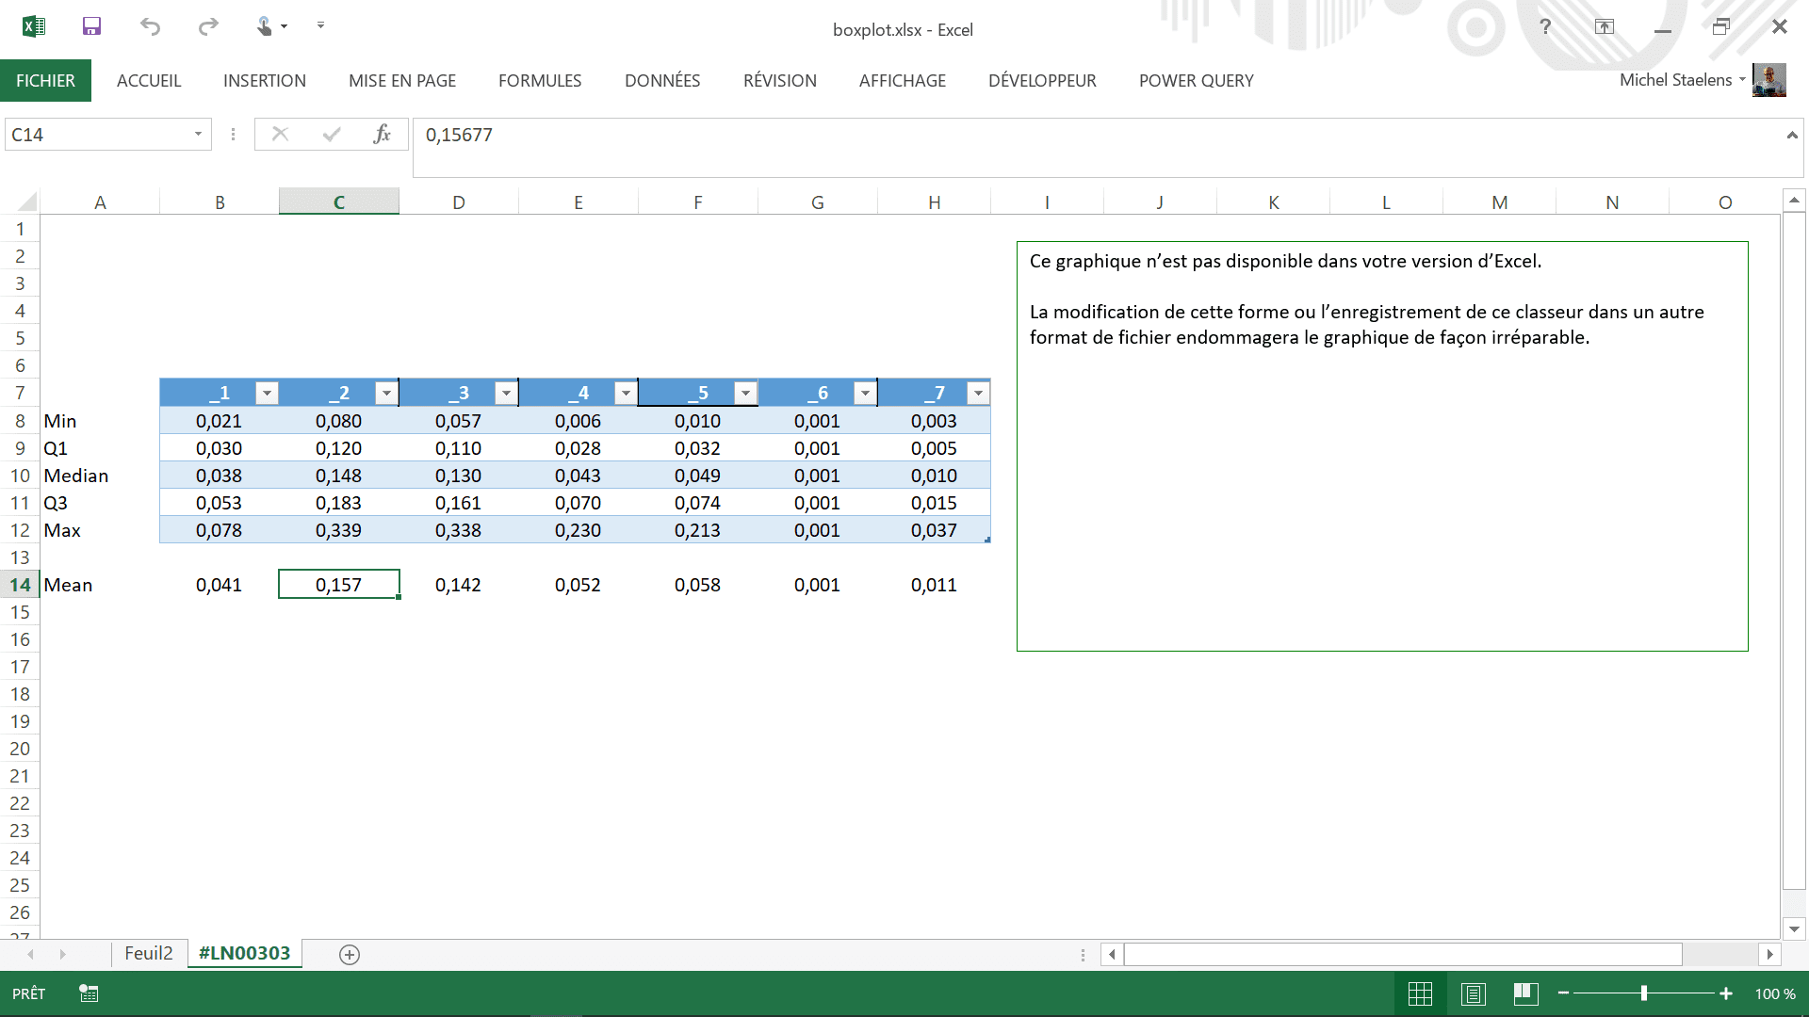Select cell containing 0,339 in Max row
Image resolution: width=1809 pixels, height=1017 pixels.
coord(338,530)
